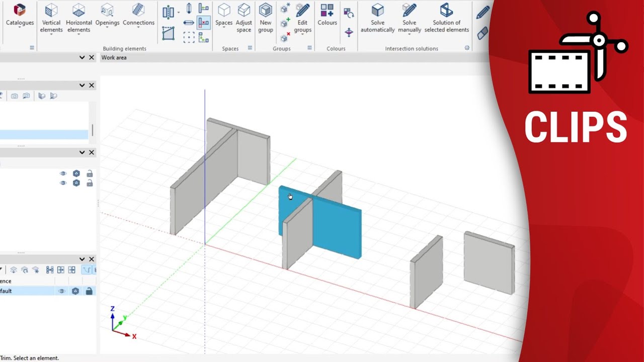Click the cube icon in the Default row
Image resolution: width=644 pixels, height=362 pixels.
(75, 291)
